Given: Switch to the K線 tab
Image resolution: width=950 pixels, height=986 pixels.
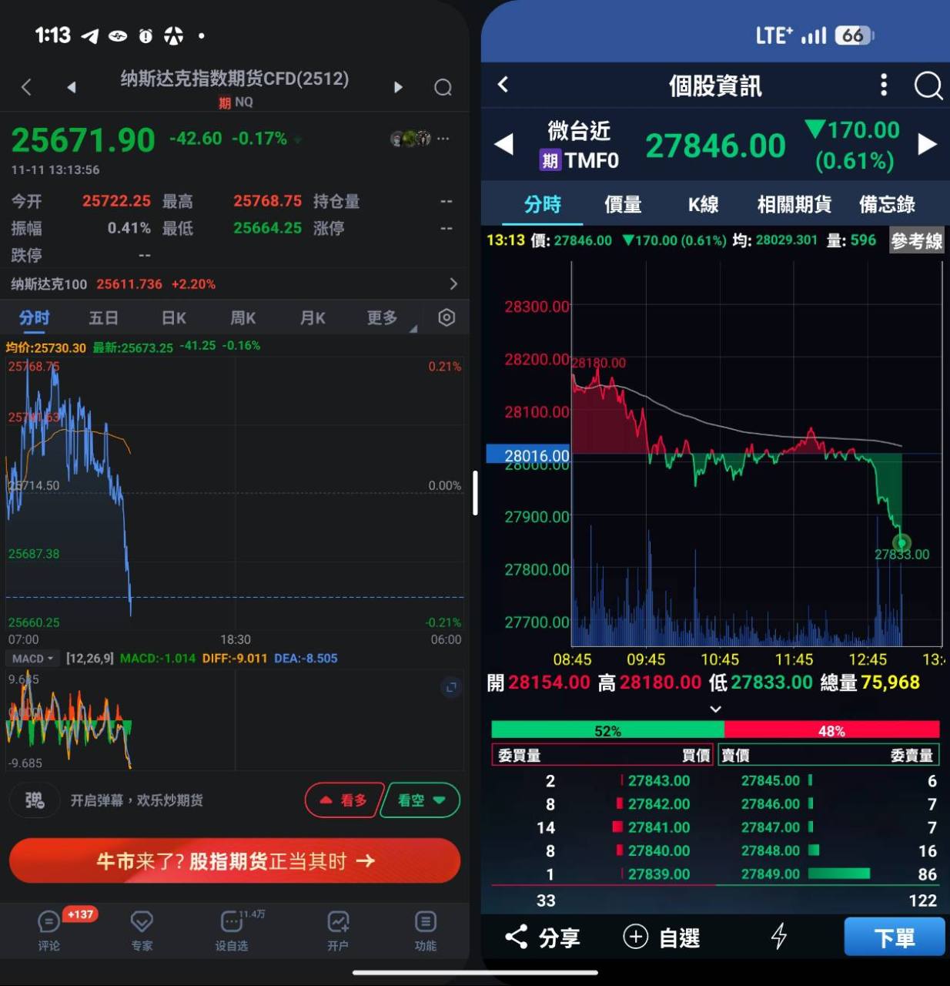Looking at the screenshot, I should [x=701, y=205].
